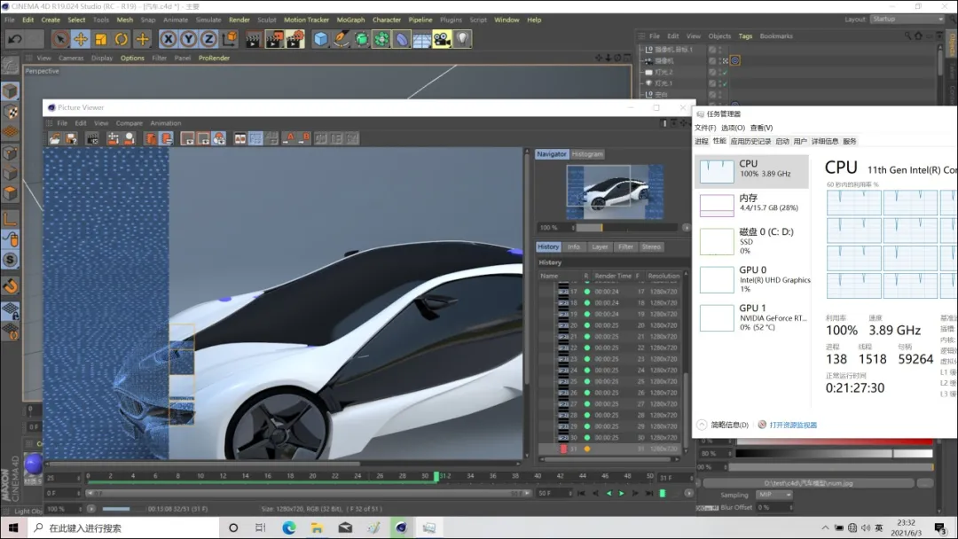Toggle the green checkmark of 灯光.2
Viewport: 958px width, 539px height.
click(x=725, y=72)
